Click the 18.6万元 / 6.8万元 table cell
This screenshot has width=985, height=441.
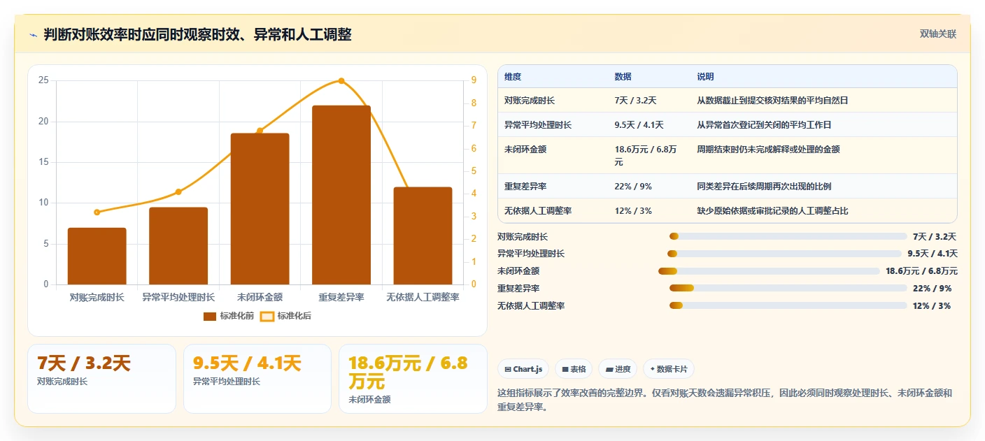[x=647, y=155]
